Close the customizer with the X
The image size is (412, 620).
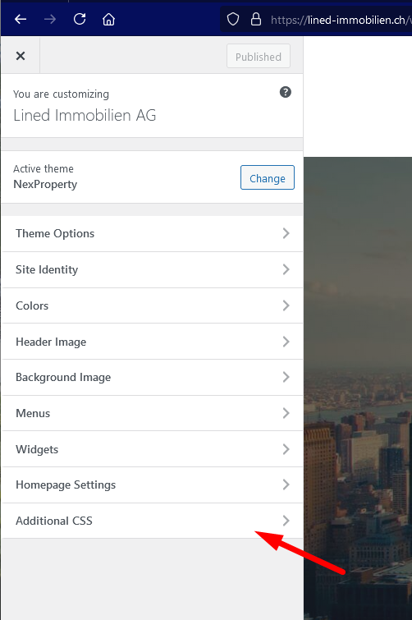(x=21, y=56)
